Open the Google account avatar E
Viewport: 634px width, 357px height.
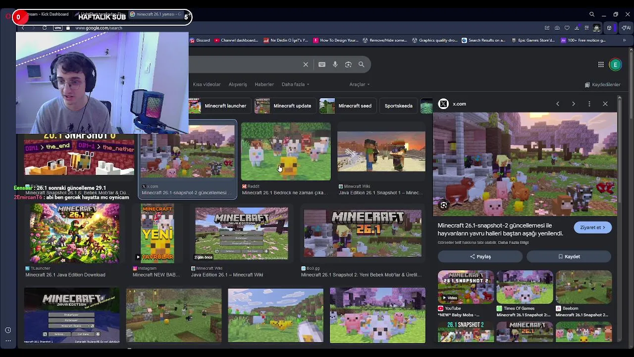615,64
